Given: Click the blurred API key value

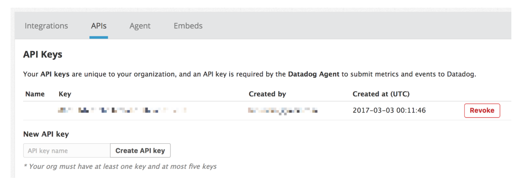Looking at the screenshot, I should [122, 110].
